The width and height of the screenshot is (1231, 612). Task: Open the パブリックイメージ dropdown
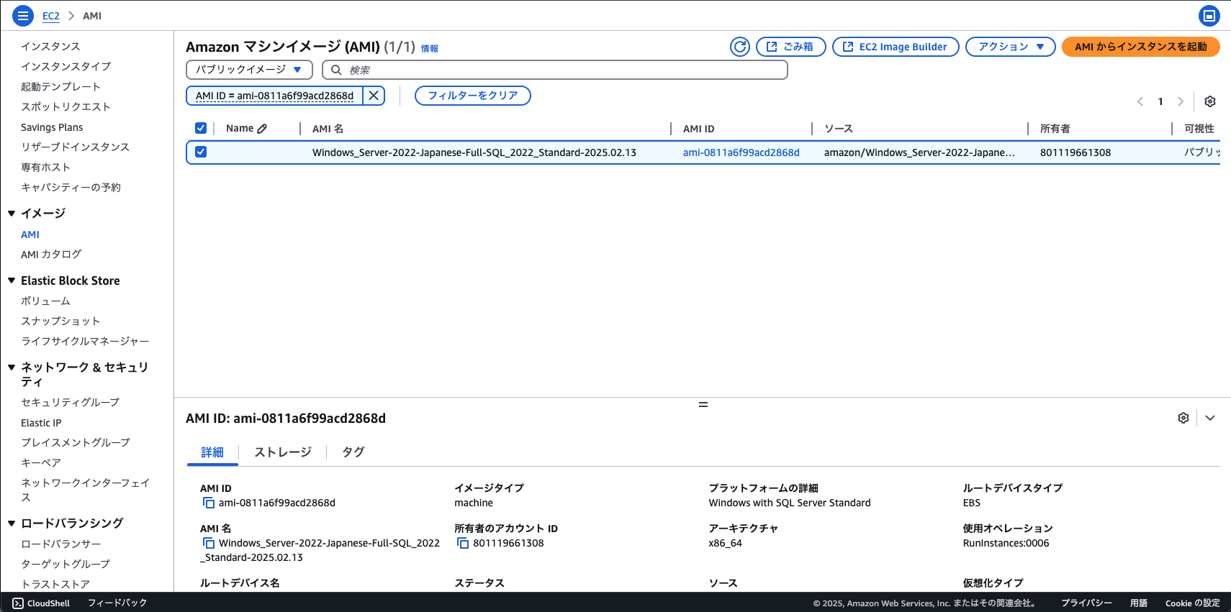coord(249,70)
